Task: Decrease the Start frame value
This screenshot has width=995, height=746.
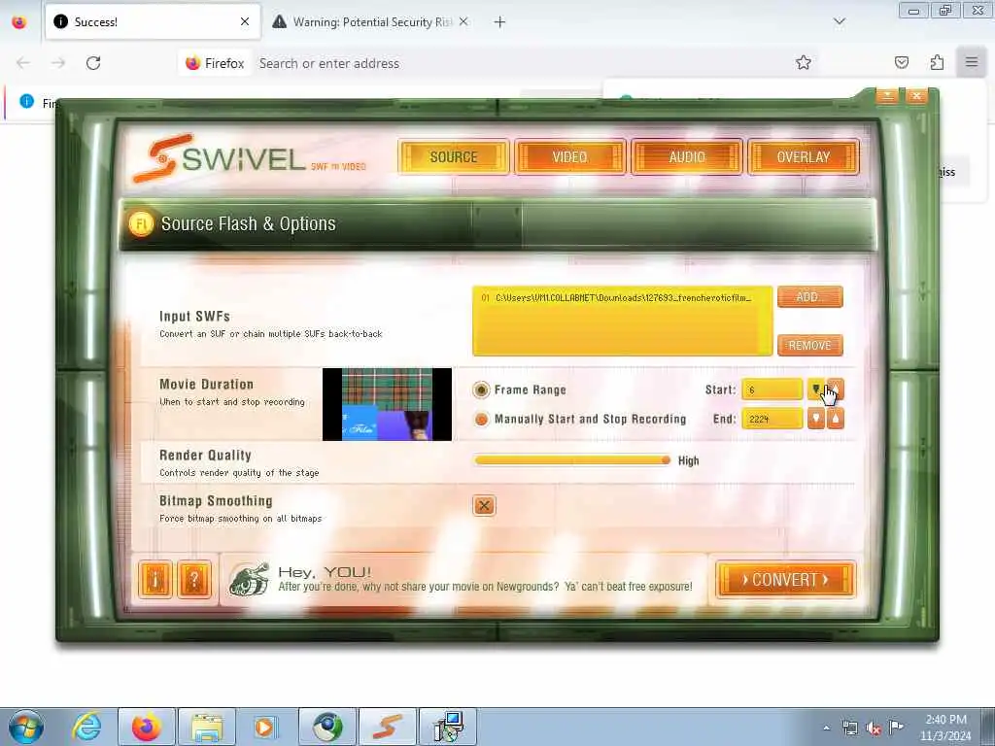Action: (x=815, y=390)
